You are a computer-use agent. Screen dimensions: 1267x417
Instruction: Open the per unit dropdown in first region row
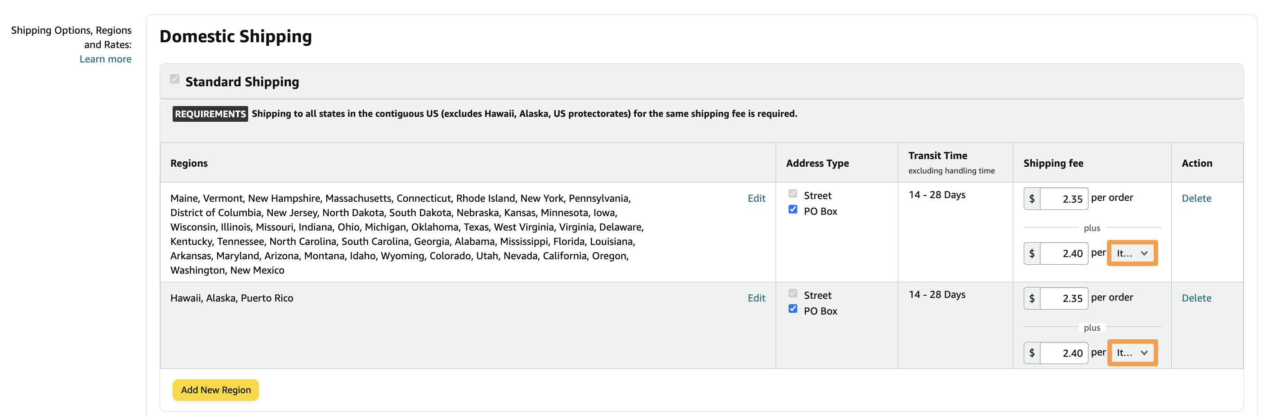point(1132,253)
